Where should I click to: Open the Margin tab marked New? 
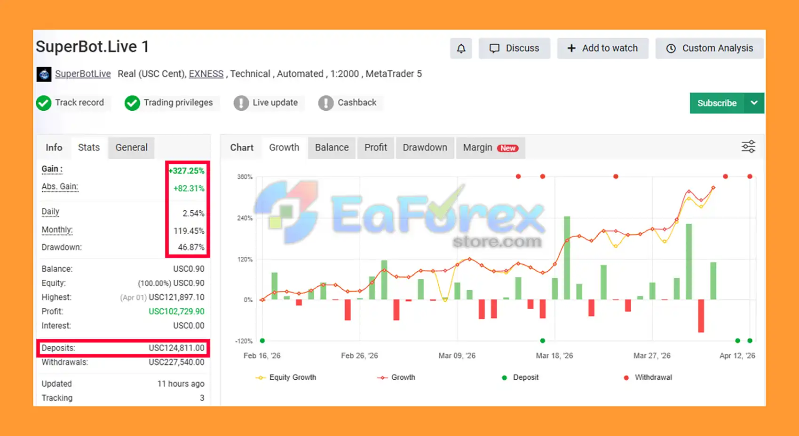[490, 147]
